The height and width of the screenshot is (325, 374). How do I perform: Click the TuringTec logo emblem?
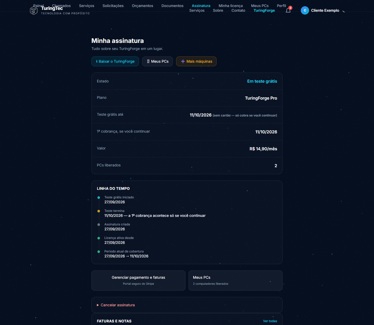[x=34, y=11]
